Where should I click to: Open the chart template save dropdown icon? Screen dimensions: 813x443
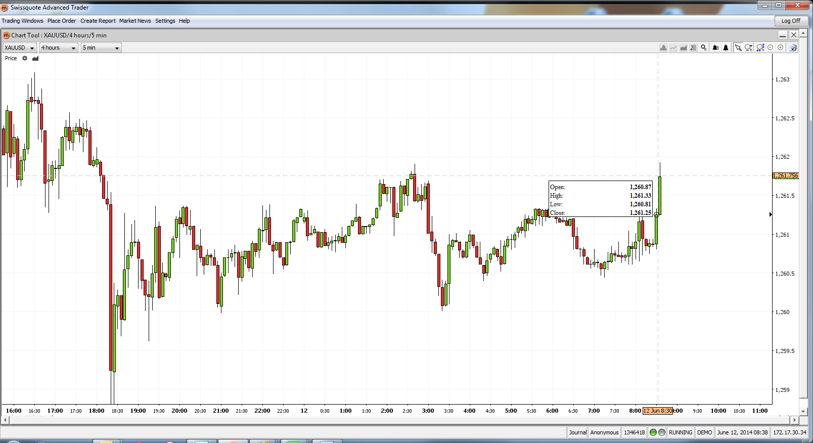point(793,48)
